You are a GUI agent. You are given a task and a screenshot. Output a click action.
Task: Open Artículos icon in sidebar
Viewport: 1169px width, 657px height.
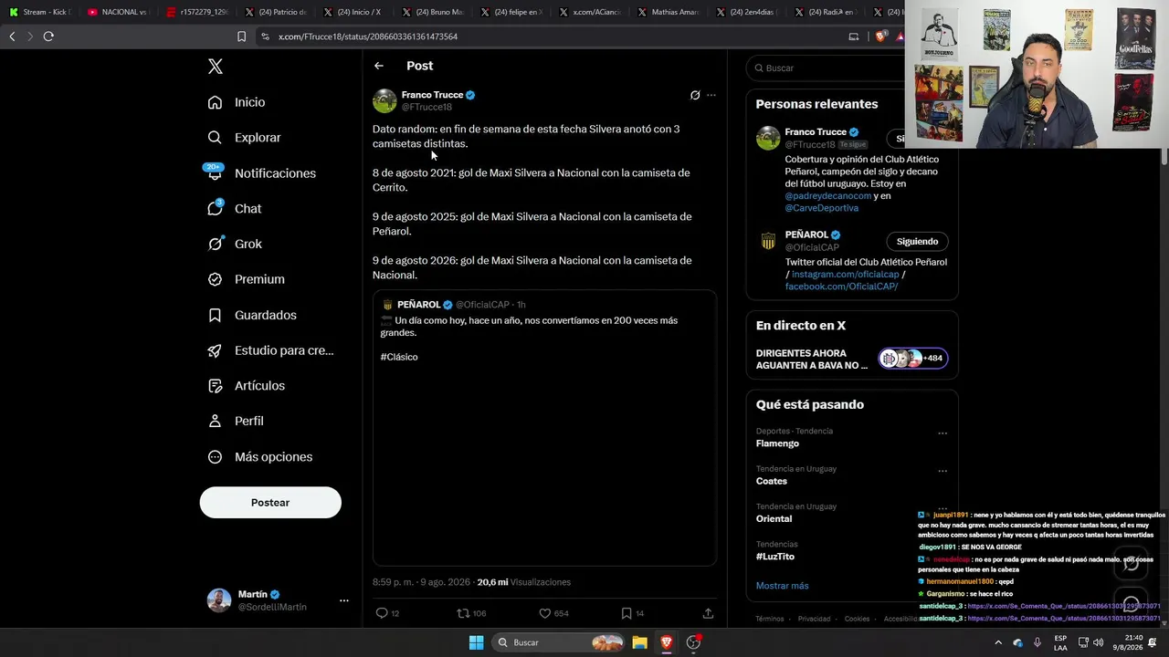[215, 386]
